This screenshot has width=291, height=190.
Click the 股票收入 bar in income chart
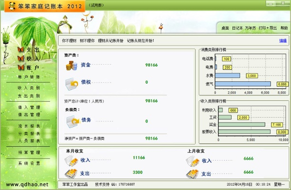pos(244,132)
